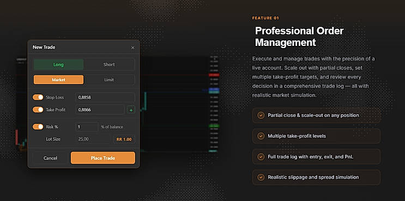Click the 'Partial close & scale-out on any position' text
The width and height of the screenshot is (405, 201).
313,115
